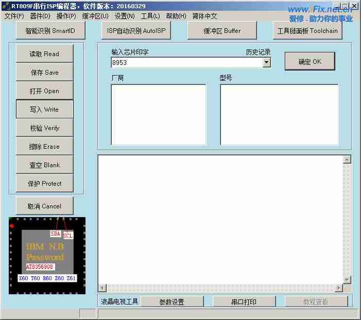Run the 校验 Verify operation
The height and width of the screenshot is (320, 361).
(45, 128)
